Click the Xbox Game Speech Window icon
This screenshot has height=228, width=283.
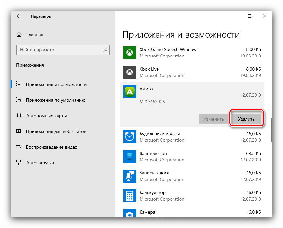(129, 53)
